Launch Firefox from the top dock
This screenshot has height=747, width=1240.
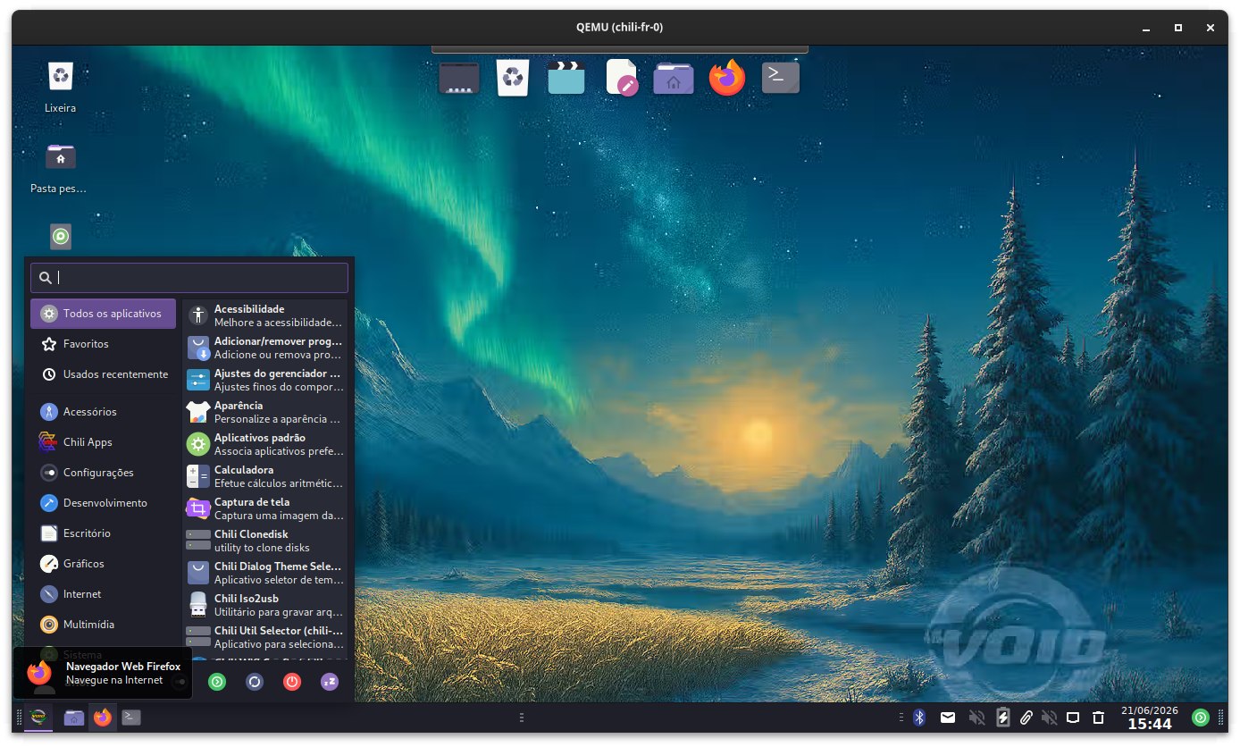(x=727, y=78)
